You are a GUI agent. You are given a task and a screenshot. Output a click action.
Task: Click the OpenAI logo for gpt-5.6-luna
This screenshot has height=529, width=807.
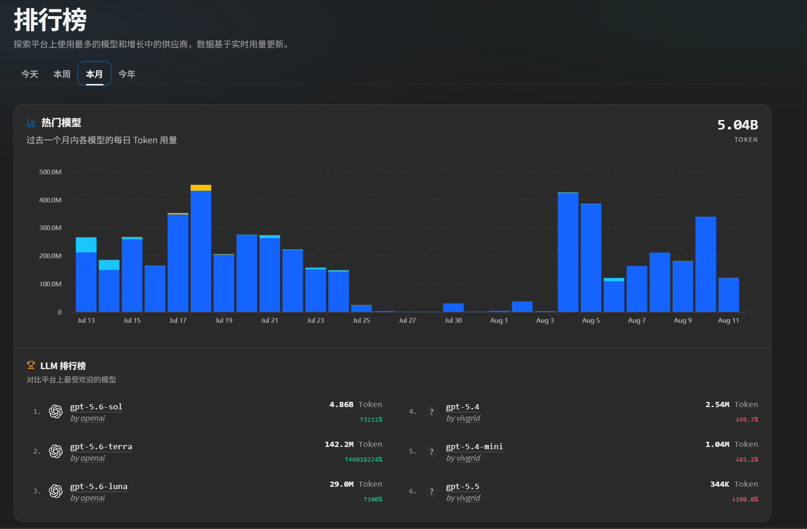(56, 491)
